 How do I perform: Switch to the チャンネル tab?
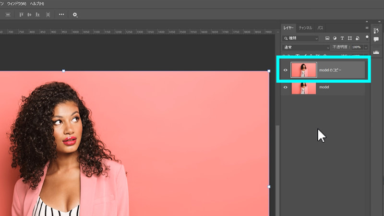[305, 28]
